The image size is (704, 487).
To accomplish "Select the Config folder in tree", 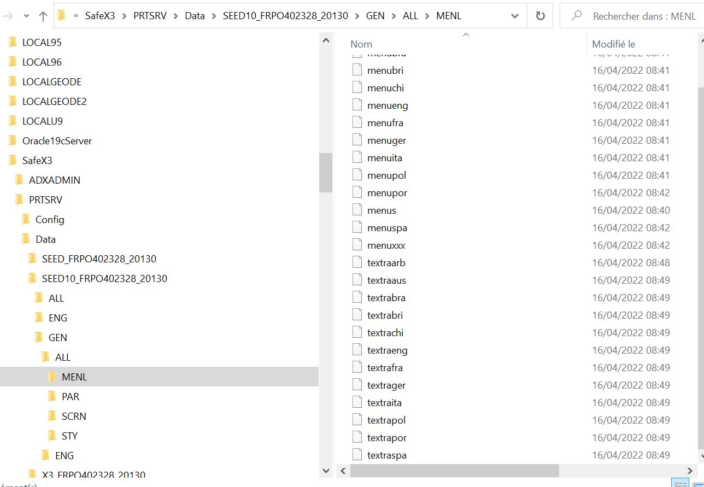I will pos(50,220).
